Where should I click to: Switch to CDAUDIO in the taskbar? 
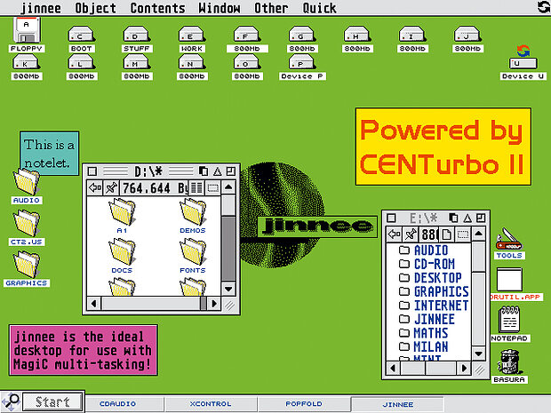tap(124, 404)
